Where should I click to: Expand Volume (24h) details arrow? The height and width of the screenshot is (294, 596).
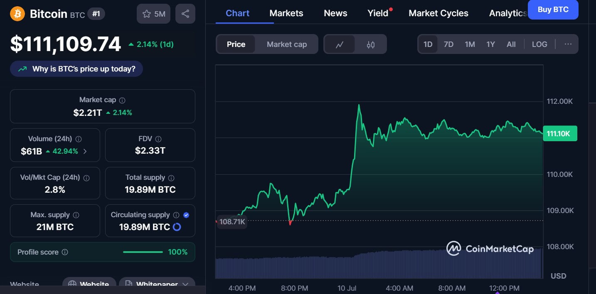pos(85,151)
